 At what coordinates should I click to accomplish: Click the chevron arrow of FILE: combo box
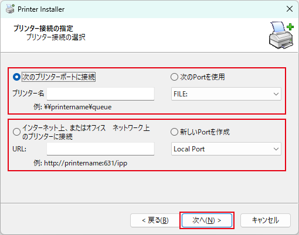click(276, 94)
